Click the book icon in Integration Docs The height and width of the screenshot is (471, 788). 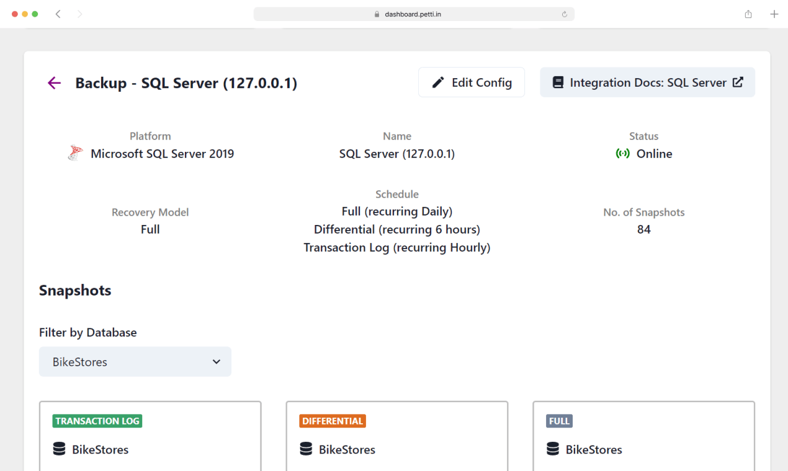pyautogui.click(x=558, y=82)
